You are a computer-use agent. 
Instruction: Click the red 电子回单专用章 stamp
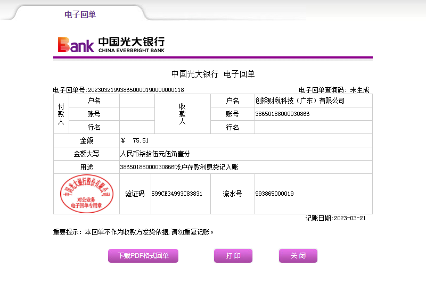tap(87, 194)
